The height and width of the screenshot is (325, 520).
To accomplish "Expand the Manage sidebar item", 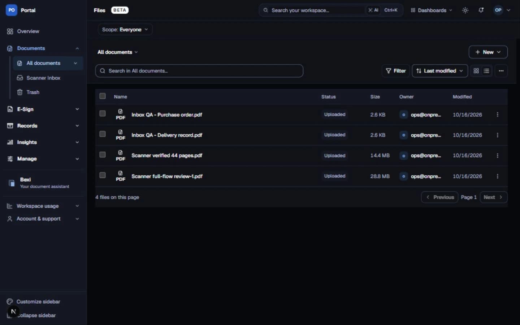I will click(x=43, y=159).
